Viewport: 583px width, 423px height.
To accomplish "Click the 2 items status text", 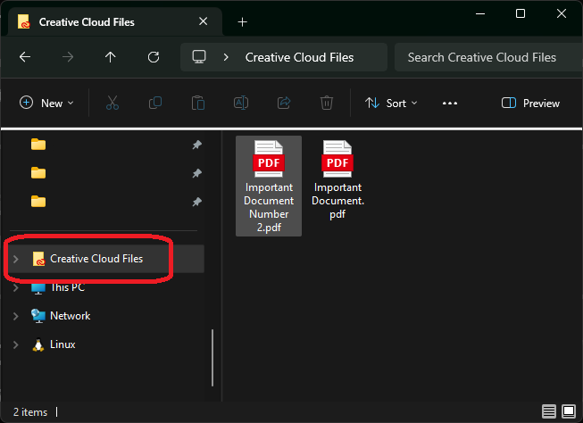I will click(30, 412).
